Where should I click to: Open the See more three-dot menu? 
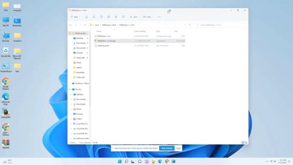[x=159, y=17]
